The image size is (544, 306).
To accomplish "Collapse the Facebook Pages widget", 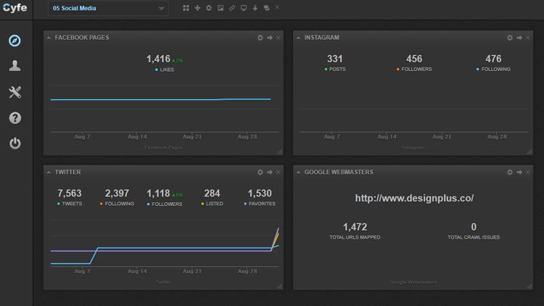I will [49, 38].
